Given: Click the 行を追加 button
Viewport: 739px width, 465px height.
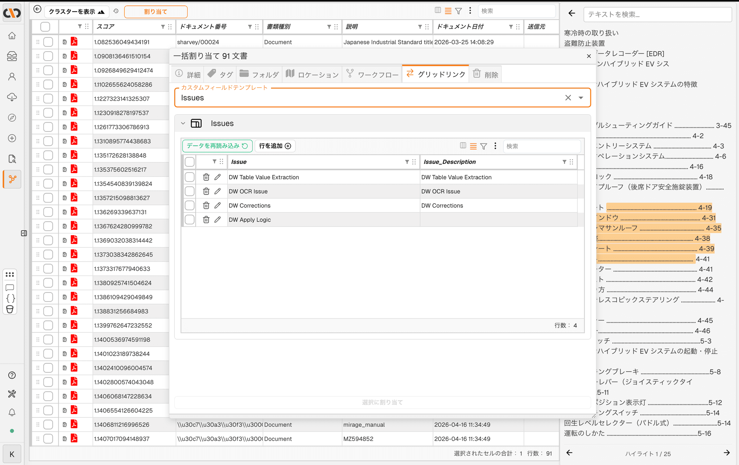Looking at the screenshot, I should [275, 146].
